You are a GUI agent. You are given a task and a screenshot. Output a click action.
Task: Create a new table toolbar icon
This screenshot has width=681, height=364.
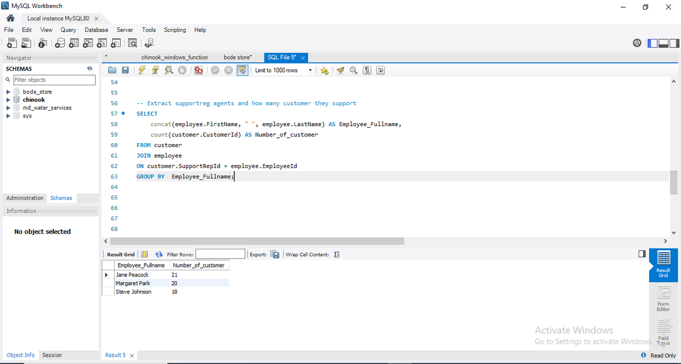74,43
